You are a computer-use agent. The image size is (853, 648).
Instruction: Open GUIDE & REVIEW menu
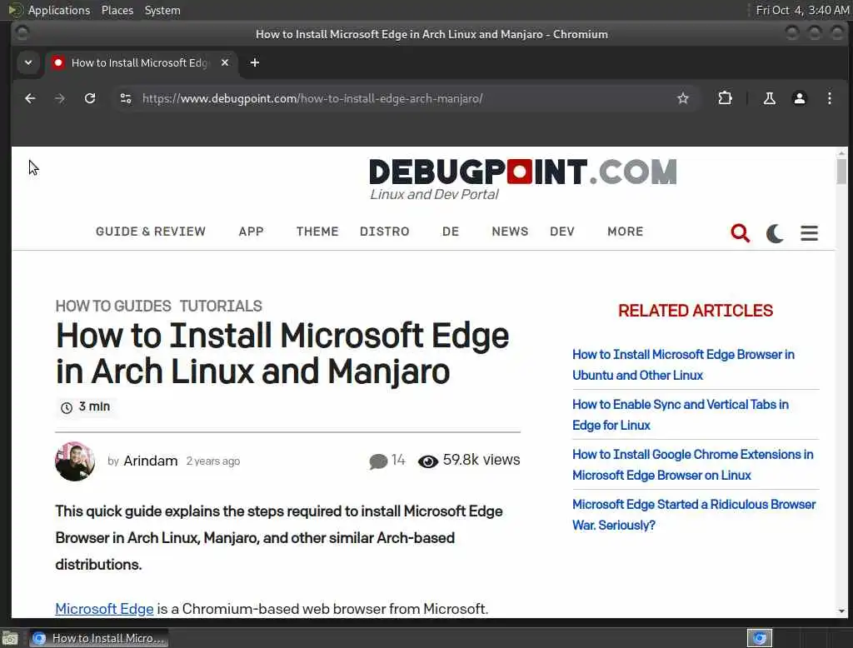coord(151,232)
